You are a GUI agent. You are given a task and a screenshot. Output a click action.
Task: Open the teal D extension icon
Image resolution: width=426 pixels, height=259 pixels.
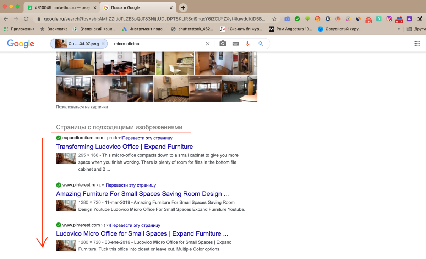coord(379,19)
